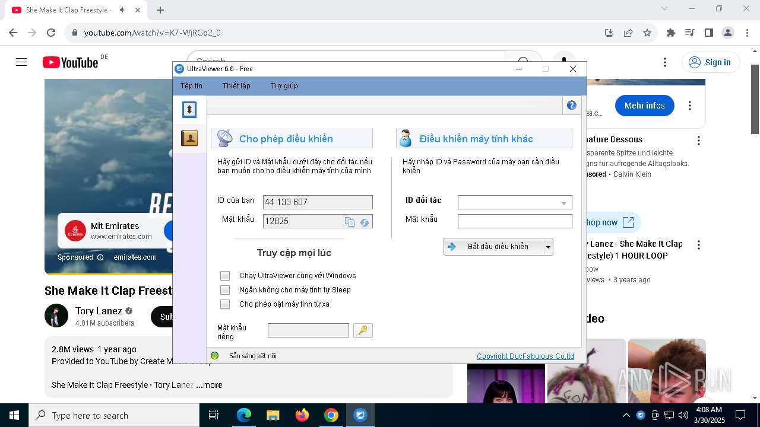
Task: Check Cho phép bật máy tính từ xa
Action: (225, 304)
